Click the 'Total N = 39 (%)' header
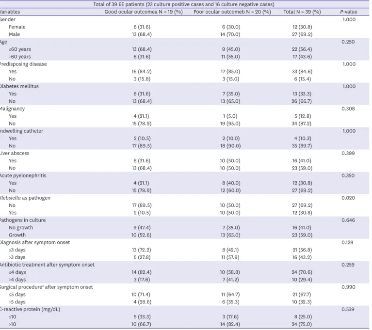Viewport: 372px width, 330px height. 302,12
